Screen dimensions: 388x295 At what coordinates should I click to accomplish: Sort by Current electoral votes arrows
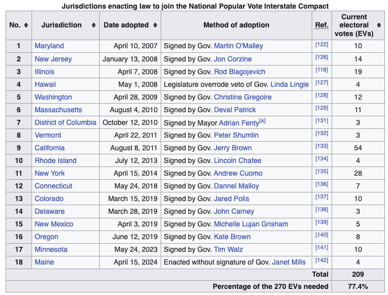click(x=379, y=25)
